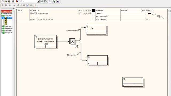171x96 pixels.
Task: Click the green icon beside Принять
Action: [x=3, y=31]
